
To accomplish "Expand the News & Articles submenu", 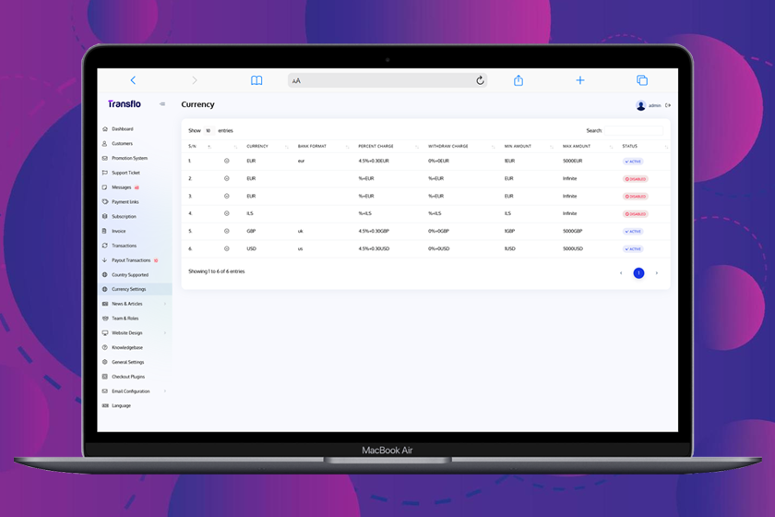I will point(165,304).
